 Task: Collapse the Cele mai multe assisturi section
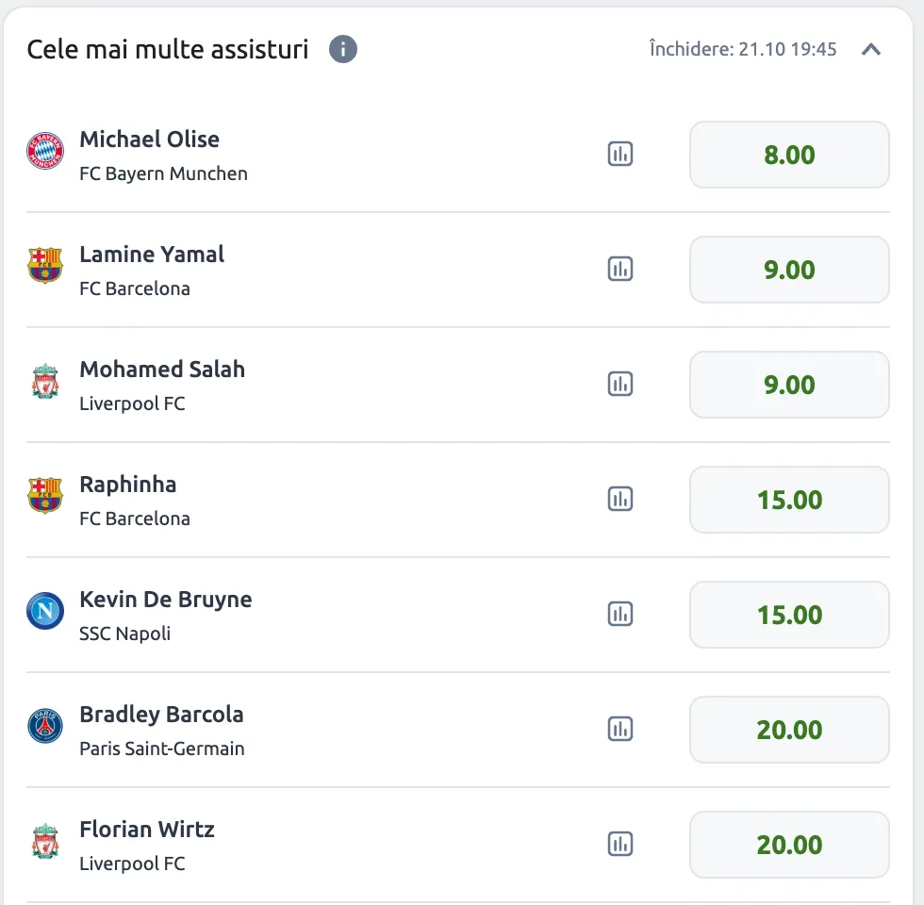(871, 50)
